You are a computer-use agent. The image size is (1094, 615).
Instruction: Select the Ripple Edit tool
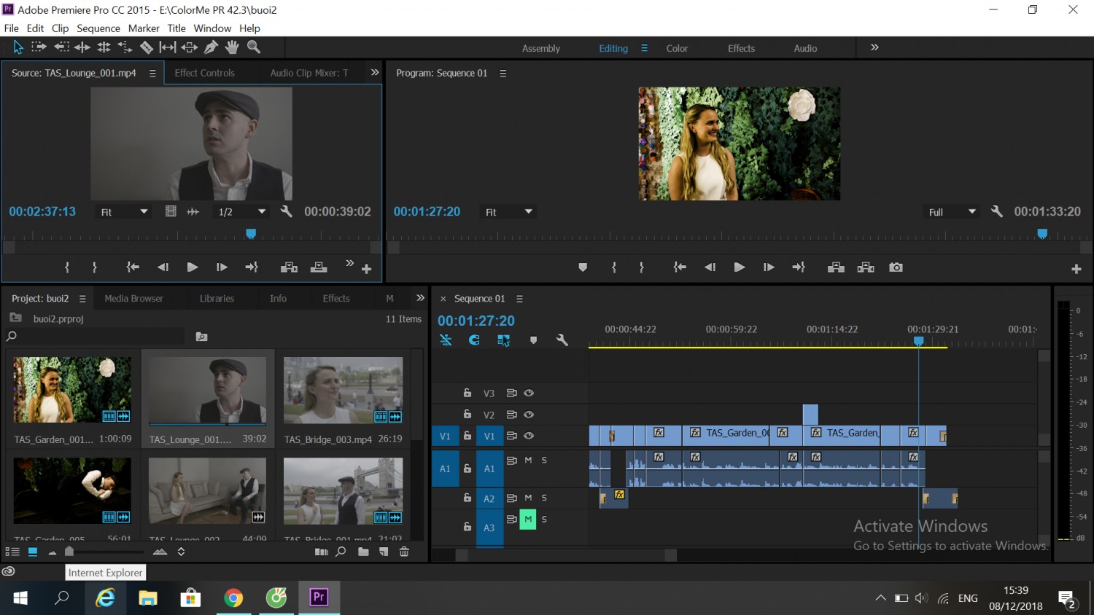[x=82, y=47]
